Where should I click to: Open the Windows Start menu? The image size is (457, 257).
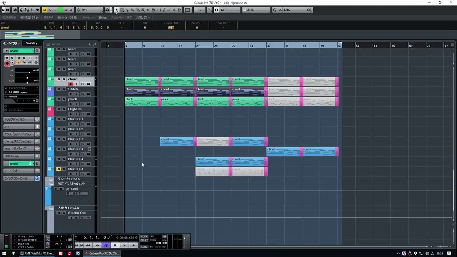[4, 253]
